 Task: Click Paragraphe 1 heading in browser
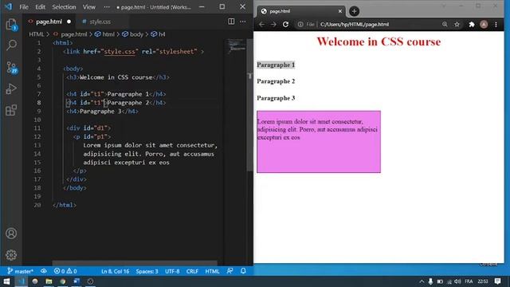(x=276, y=65)
